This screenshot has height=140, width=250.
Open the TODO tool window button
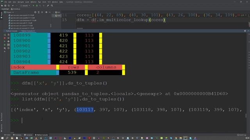7,135
